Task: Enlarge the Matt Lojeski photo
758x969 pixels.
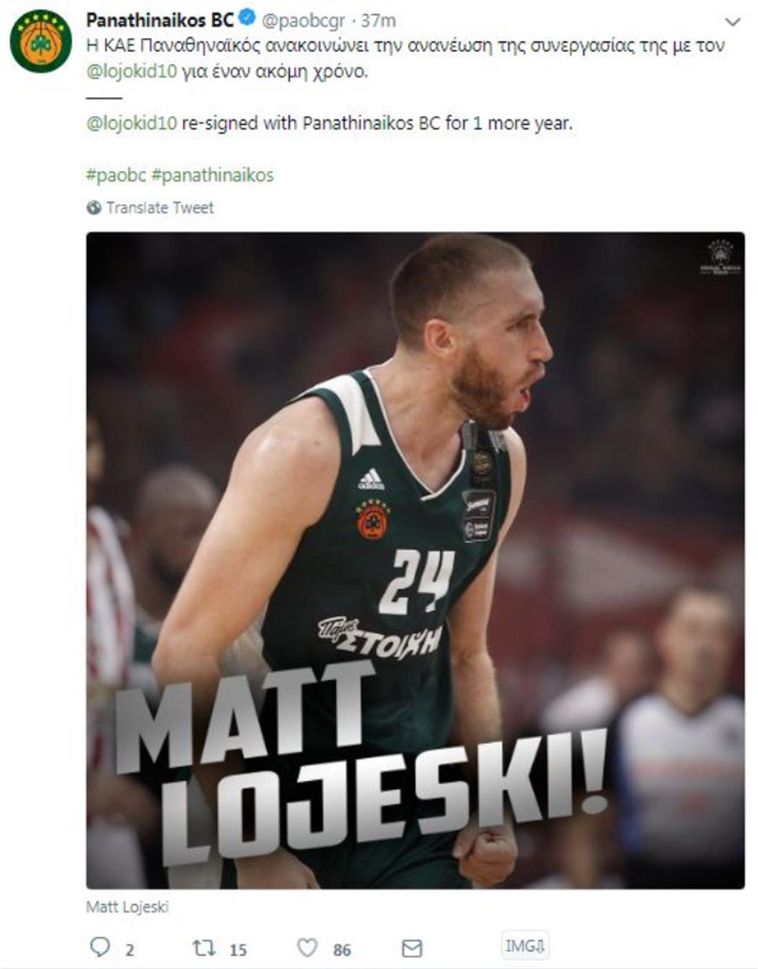Action: (x=415, y=560)
